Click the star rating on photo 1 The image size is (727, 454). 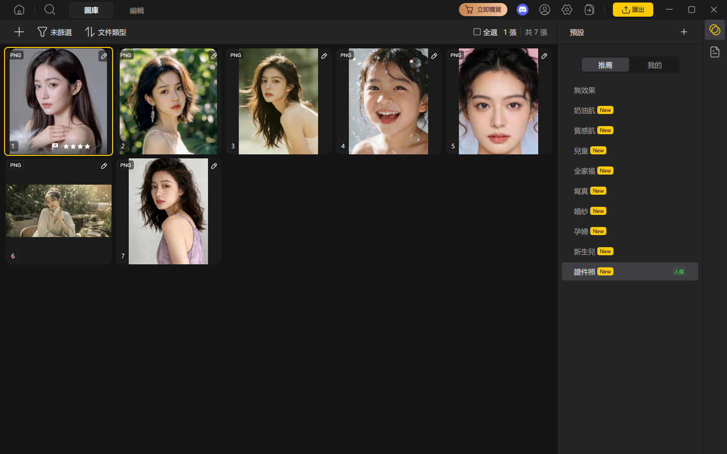coord(77,146)
